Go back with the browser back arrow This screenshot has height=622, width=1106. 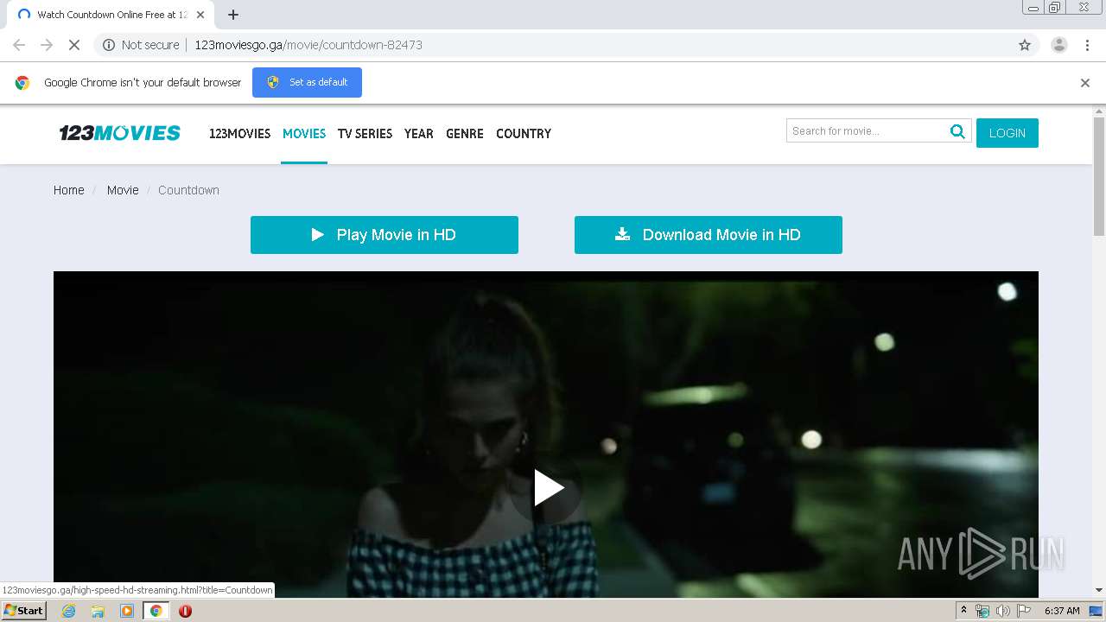pos(19,45)
